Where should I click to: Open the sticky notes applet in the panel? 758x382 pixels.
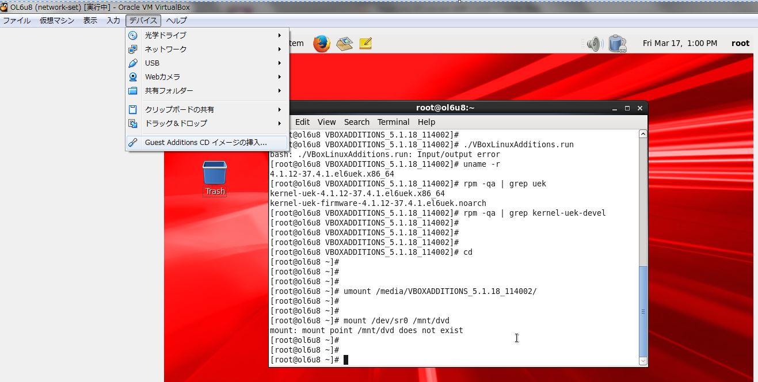pyautogui.click(x=364, y=43)
